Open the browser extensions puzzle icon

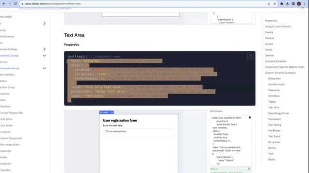tap(281, 4)
